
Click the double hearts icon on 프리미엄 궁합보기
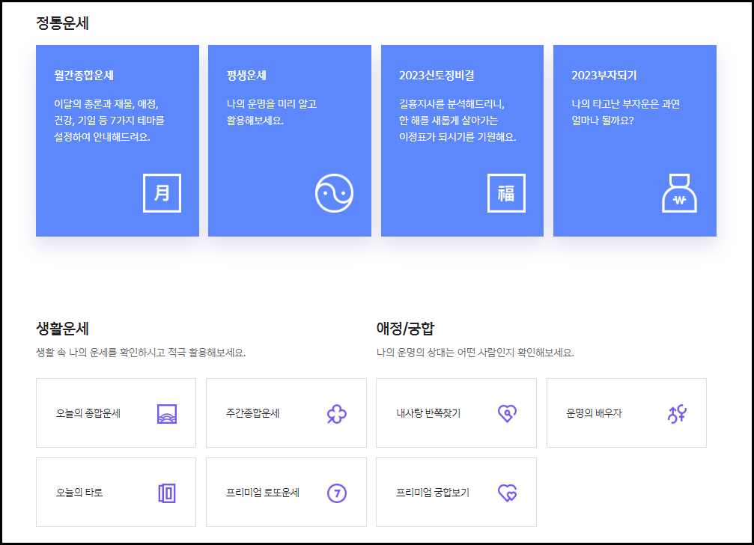(x=508, y=492)
